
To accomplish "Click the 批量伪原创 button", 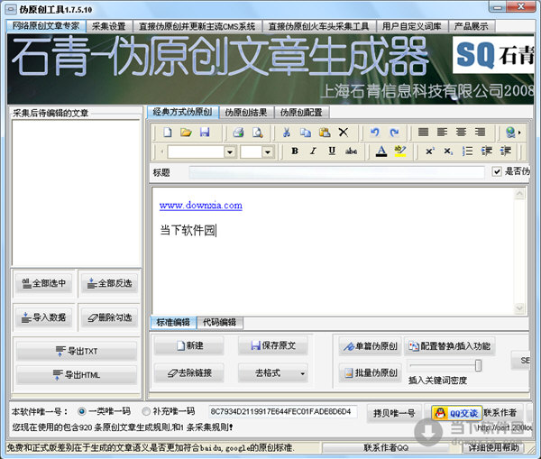I will (371, 372).
